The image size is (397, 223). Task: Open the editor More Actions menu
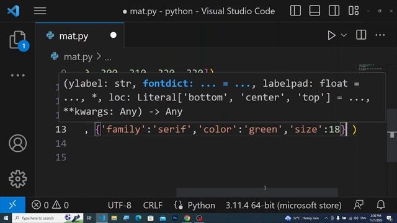tap(380, 35)
